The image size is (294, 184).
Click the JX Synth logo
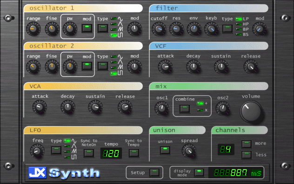pyautogui.click(x=64, y=173)
